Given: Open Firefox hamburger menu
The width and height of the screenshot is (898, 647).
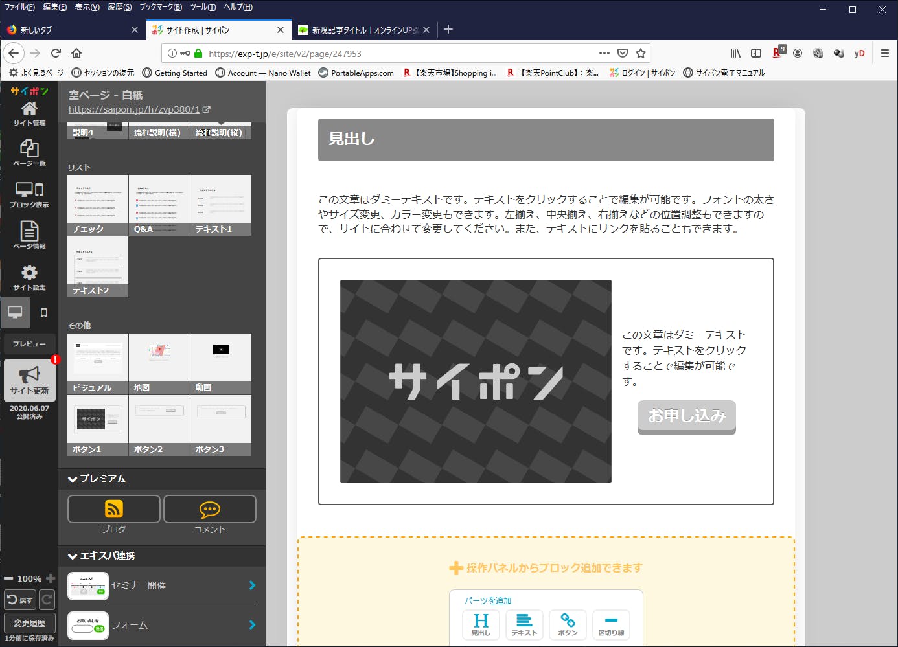Looking at the screenshot, I should click(x=885, y=53).
